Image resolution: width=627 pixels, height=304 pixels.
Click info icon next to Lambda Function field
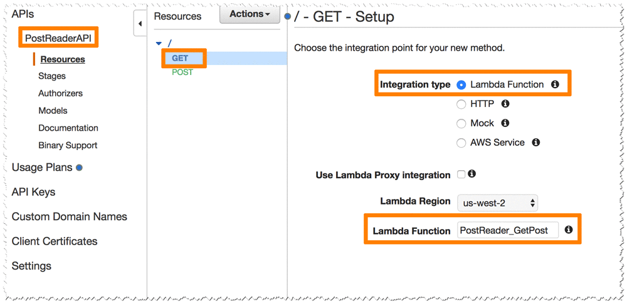[x=569, y=230]
